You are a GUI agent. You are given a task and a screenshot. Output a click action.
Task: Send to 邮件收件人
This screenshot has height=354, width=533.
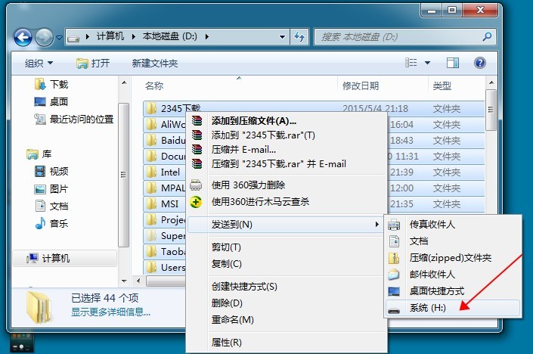tap(453, 275)
